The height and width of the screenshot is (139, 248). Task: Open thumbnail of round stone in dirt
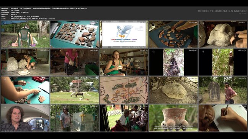click(x=173, y=90)
